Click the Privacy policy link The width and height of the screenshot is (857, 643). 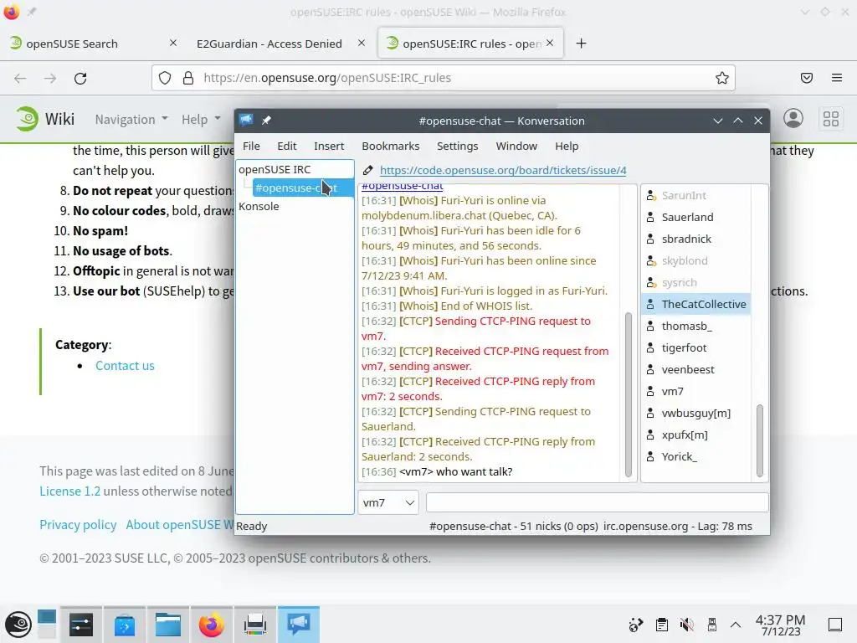click(78, 525)
